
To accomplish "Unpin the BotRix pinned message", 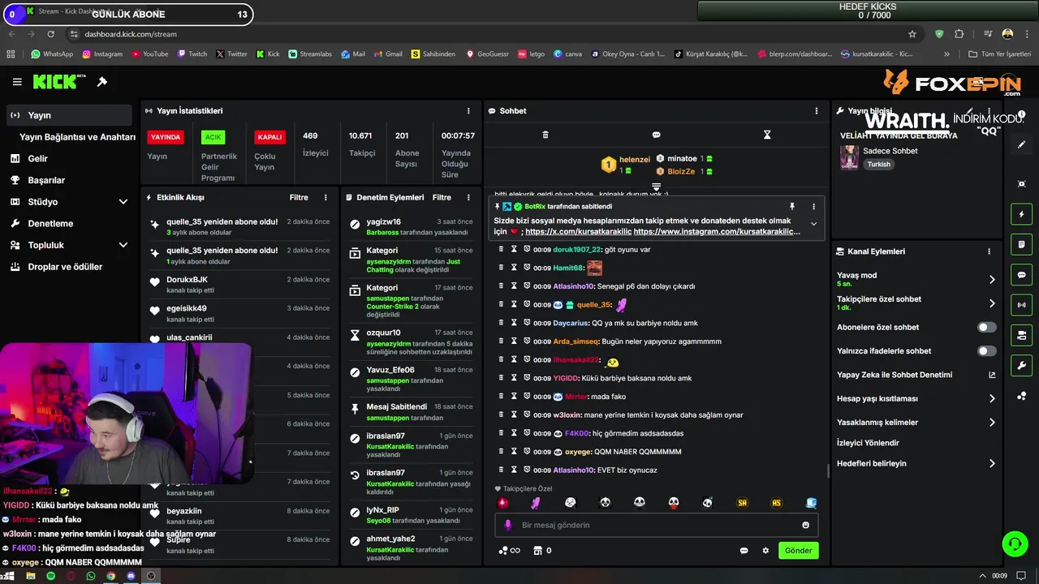I will [792, 207].
